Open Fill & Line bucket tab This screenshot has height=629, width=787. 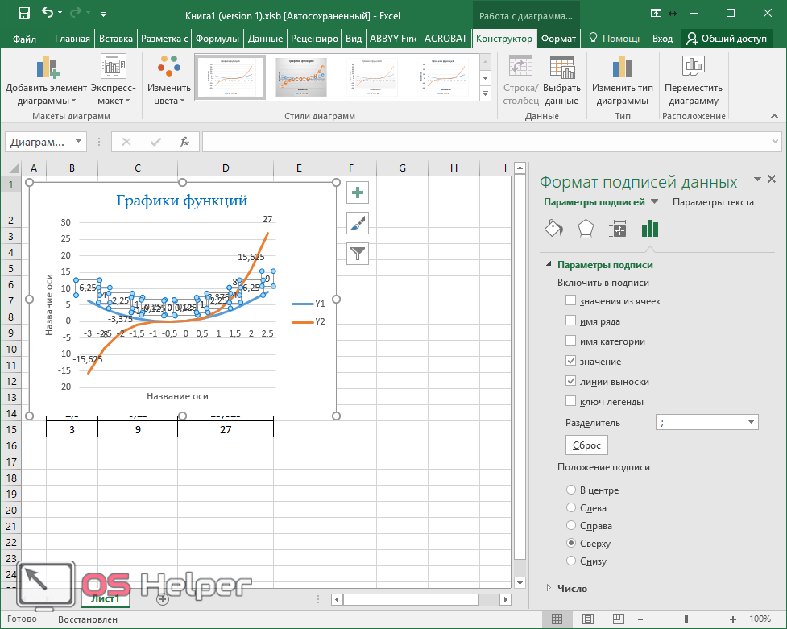553,230
